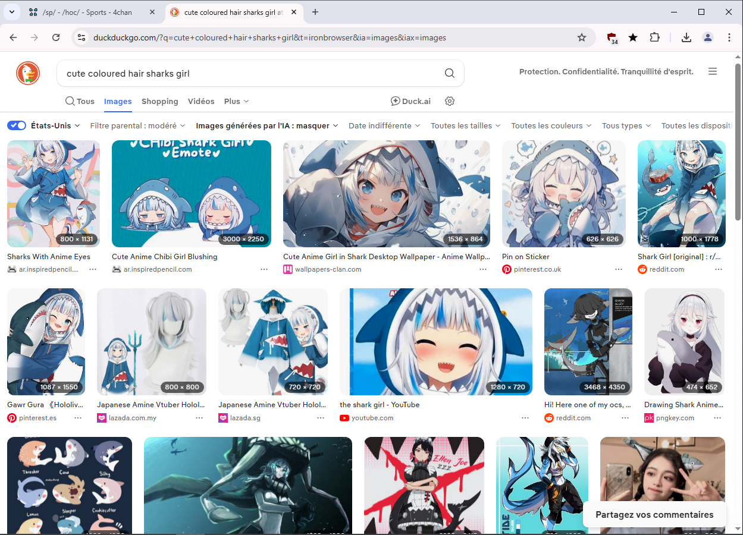Click 'Hi! Here one of my ocs' title
This screenshot has width=743, height=535.
coord(587,405)
